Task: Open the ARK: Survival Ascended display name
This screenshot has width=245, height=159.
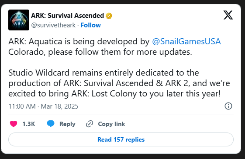Action: pos(68,16)
